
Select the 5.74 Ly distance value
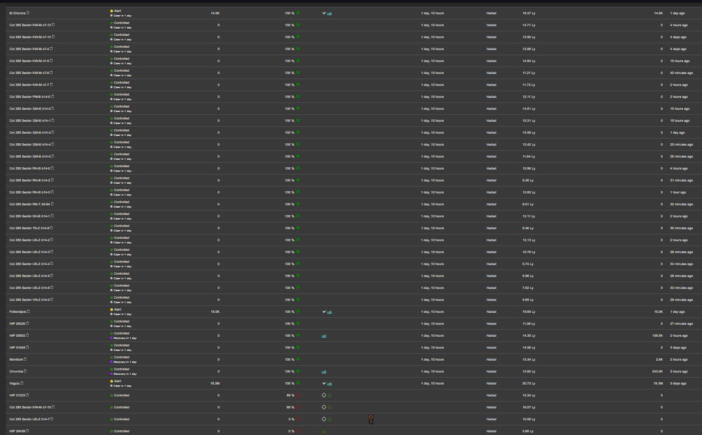(x=529, y=264)
